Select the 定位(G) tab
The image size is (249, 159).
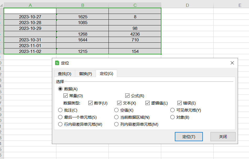pyautogui.click(x=106, y=73)
